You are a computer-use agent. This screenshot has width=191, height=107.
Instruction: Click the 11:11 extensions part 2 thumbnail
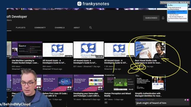coord(150,50)
